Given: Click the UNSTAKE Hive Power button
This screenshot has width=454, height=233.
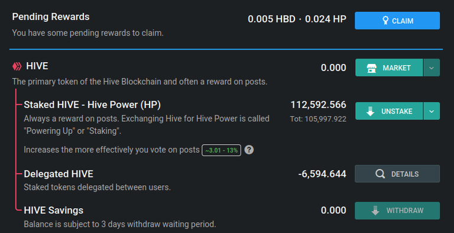Looking at the screenshot, I should 389,111.
